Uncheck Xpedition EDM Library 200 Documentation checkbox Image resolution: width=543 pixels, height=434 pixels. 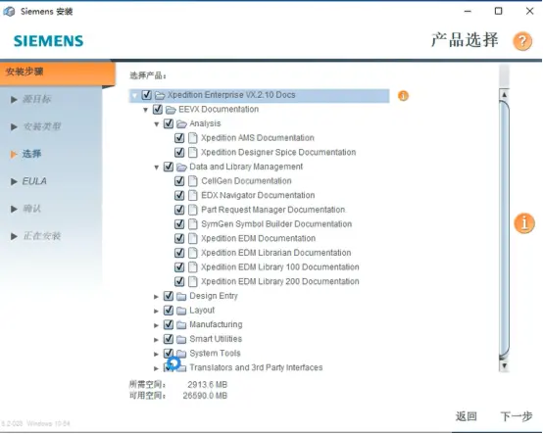[179, 281]
